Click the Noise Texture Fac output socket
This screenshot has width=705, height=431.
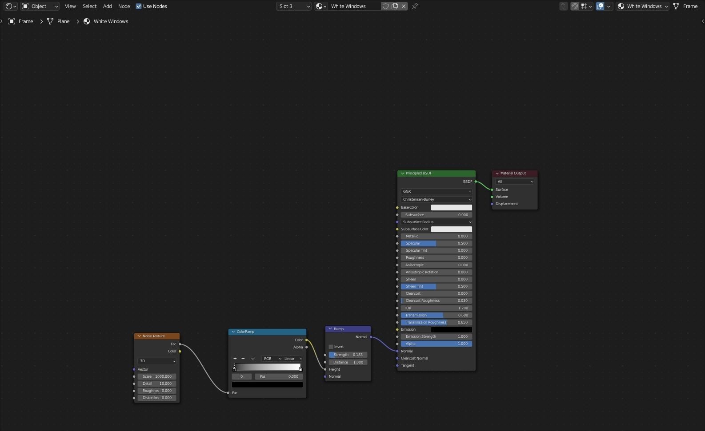(x=180, y=344)
